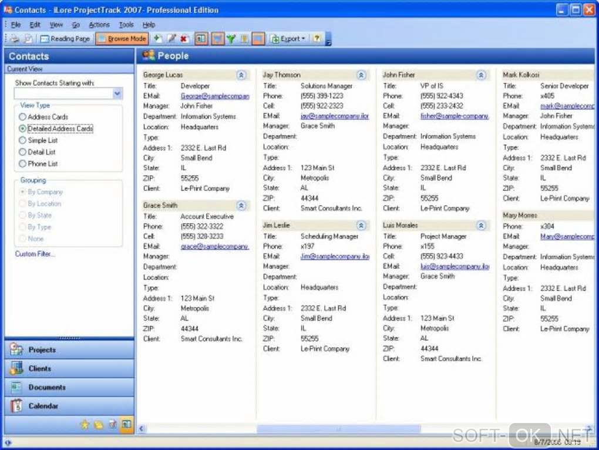
Task: Open the Help menu
Action: tap(149, 25)
